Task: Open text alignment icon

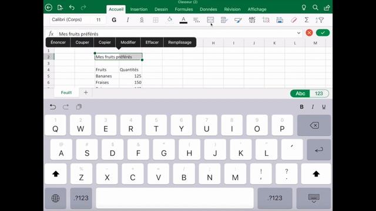Action: [196, 20]
